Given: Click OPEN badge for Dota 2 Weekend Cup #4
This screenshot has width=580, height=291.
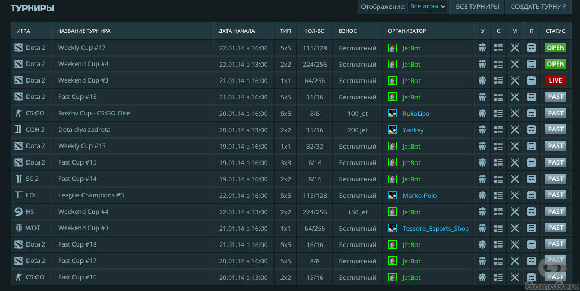Looking at the screenshot, I should [555, 64].
